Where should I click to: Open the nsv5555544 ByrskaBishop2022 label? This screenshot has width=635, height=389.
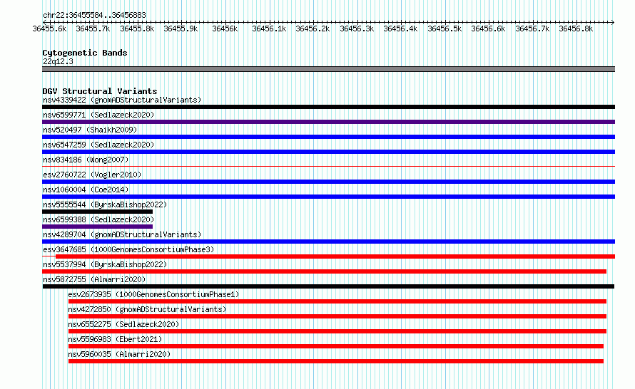(105, 204)
